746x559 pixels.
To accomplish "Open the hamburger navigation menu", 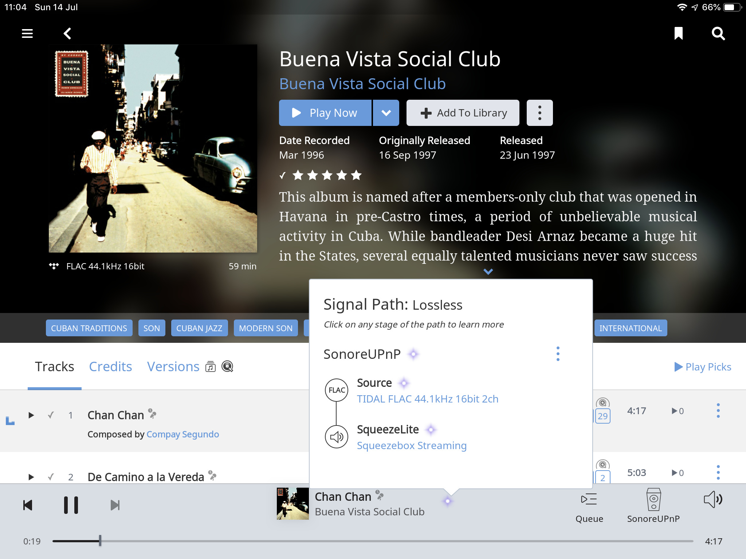I will pyautogui.click(x=27, y=33).
